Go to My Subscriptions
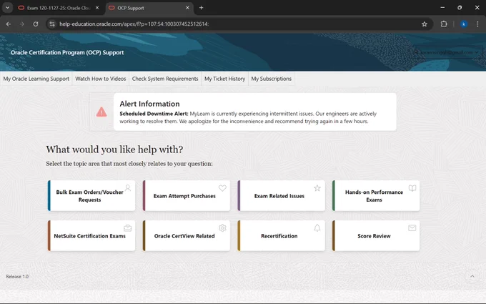486x304 pixels. (271, 79)
